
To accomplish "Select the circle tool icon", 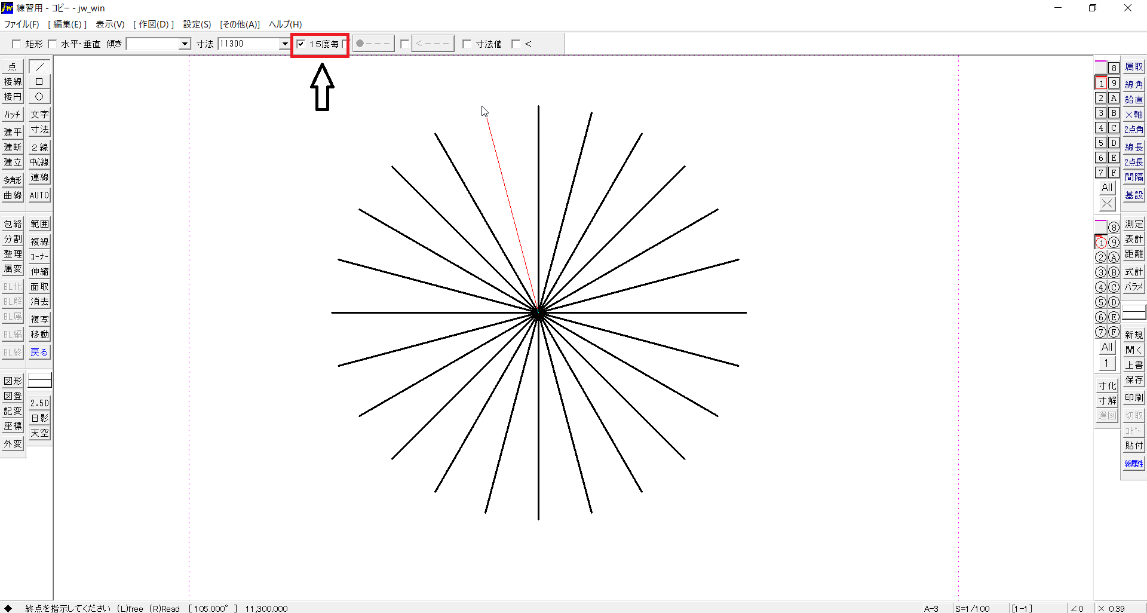I will (x=39, y=97).
